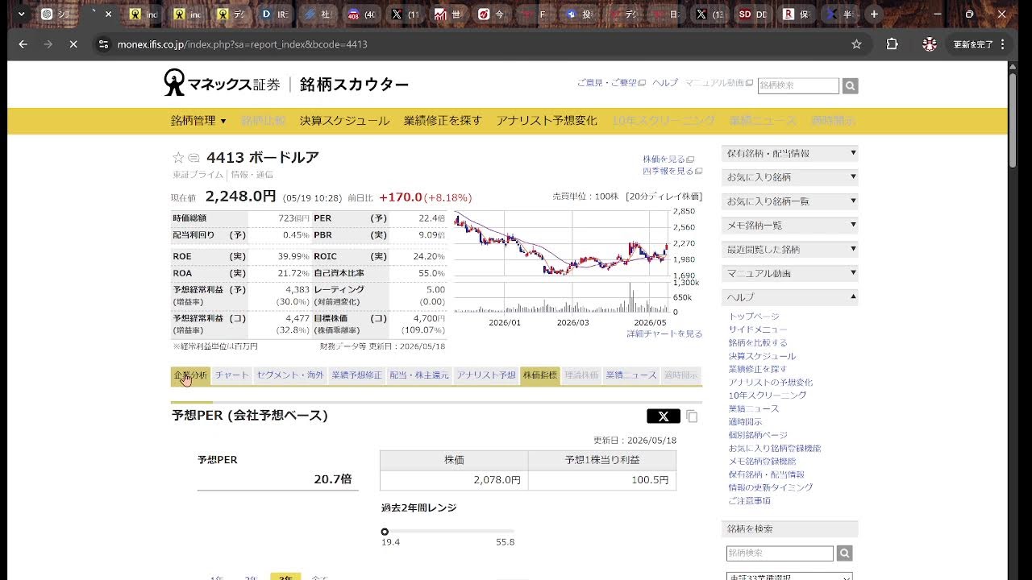Focus the sidebar 銘柄検索 input field
The image size is (1032, 580).
[780, 553]
